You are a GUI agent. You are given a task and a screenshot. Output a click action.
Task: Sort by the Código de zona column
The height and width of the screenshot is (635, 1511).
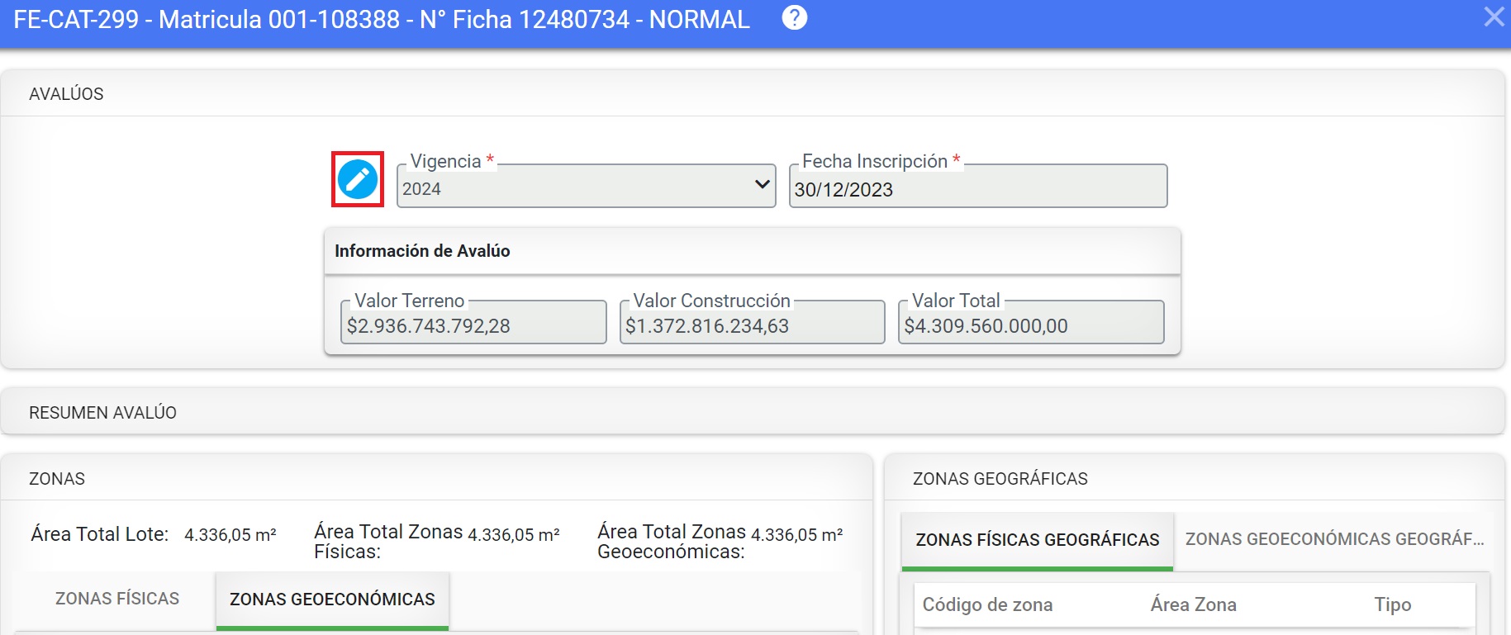click(x=987, y=604)
